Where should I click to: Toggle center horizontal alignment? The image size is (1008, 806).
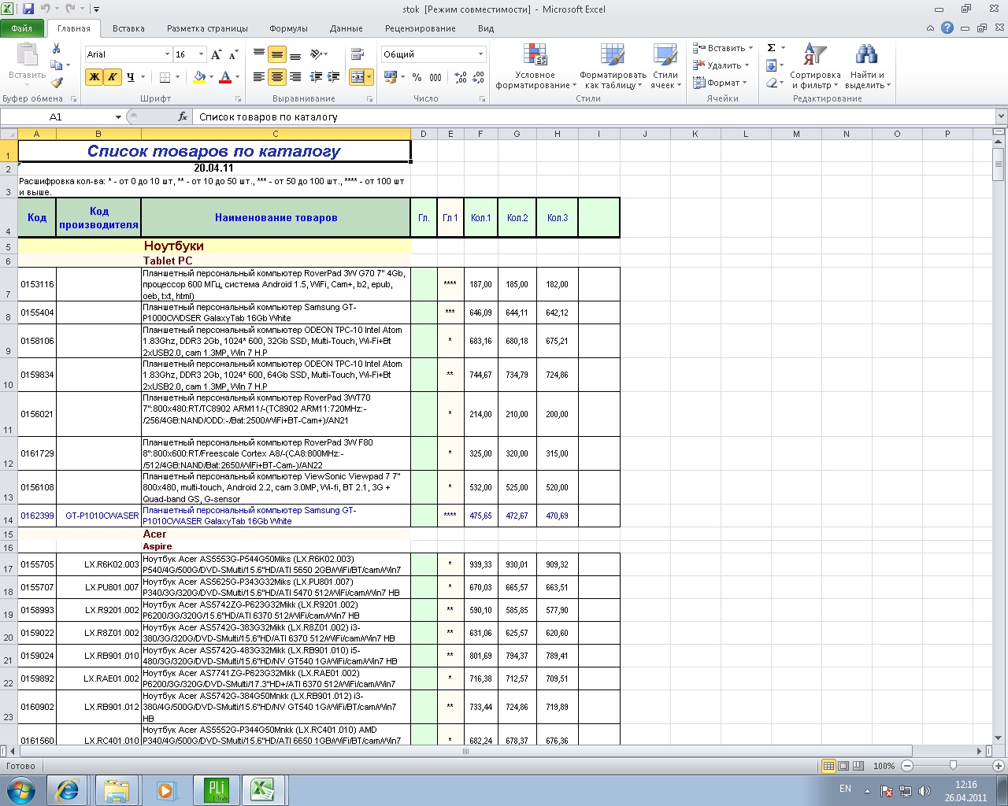tap(277, 77)
